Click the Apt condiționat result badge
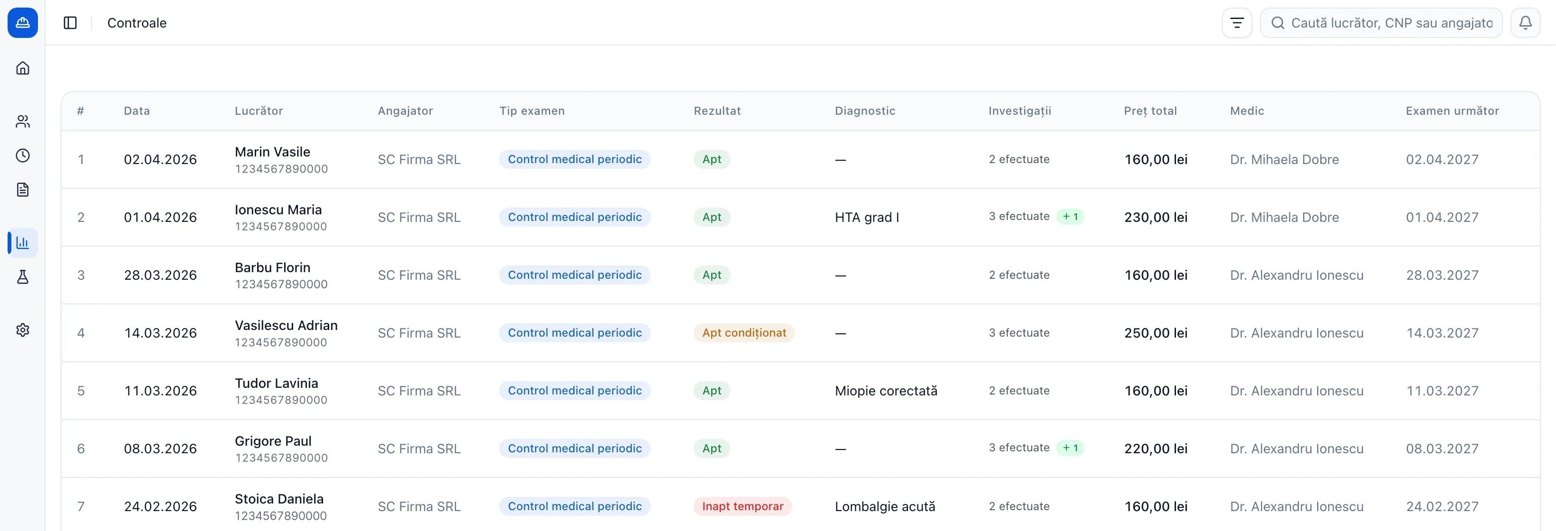The width and height of the screenshot is (1556, 531). pos(743,333)
